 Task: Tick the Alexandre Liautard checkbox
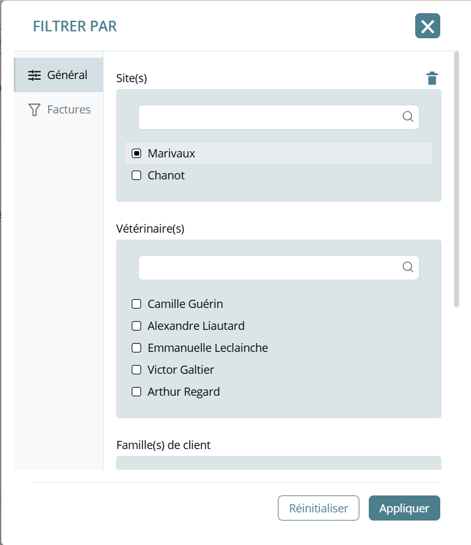tap(136, 326)
